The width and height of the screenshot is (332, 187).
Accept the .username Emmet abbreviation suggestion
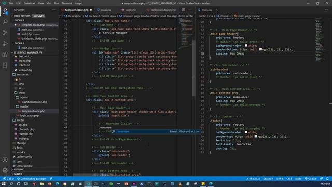click(155, 131)
